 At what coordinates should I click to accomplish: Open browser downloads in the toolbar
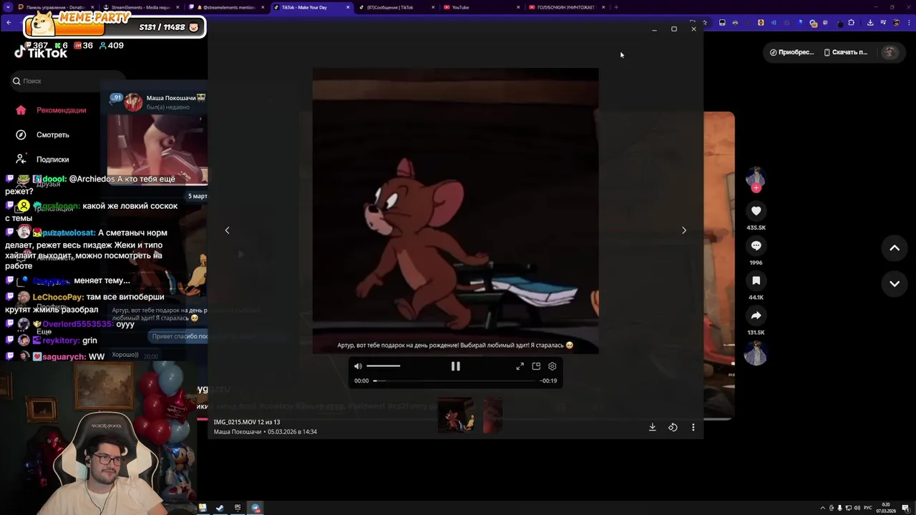pos(870,23)
